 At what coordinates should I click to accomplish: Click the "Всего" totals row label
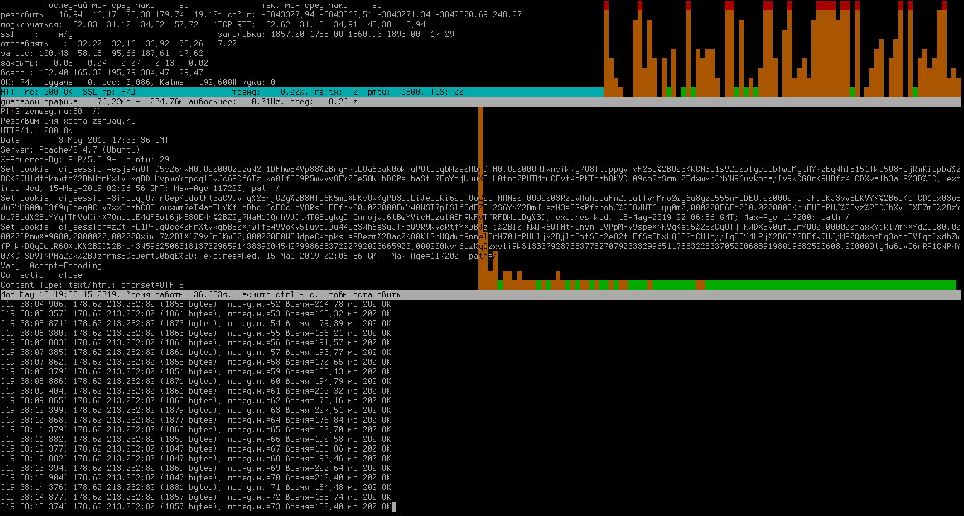[13, 72]
